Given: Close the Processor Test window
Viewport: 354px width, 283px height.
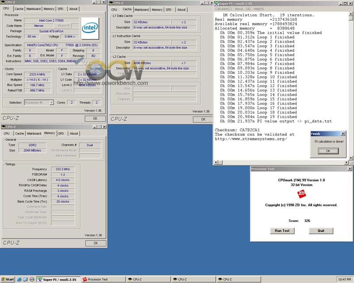Looking at the screenshot, I should (x=350, y=168).
